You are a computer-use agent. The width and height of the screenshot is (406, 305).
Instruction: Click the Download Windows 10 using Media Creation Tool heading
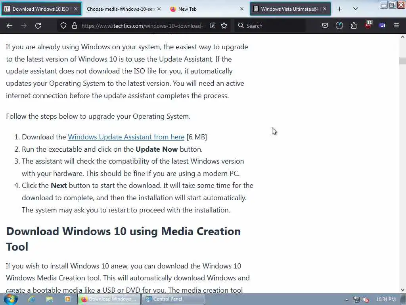(x=123, y=239)
